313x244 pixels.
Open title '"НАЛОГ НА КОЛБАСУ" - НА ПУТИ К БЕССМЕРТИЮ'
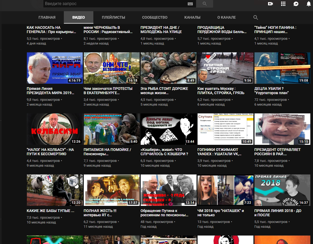50,152
